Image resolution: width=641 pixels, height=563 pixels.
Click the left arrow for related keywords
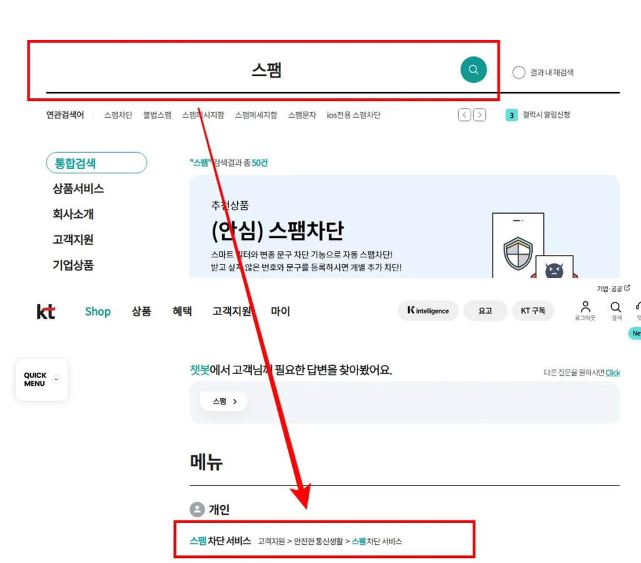click(x=464, y=115)
